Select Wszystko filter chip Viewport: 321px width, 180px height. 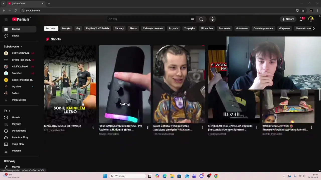tap(51, 28)
